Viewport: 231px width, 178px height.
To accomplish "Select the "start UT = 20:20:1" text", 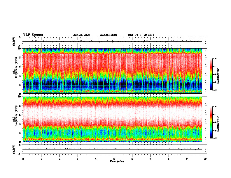I will [x=141, y=35].
